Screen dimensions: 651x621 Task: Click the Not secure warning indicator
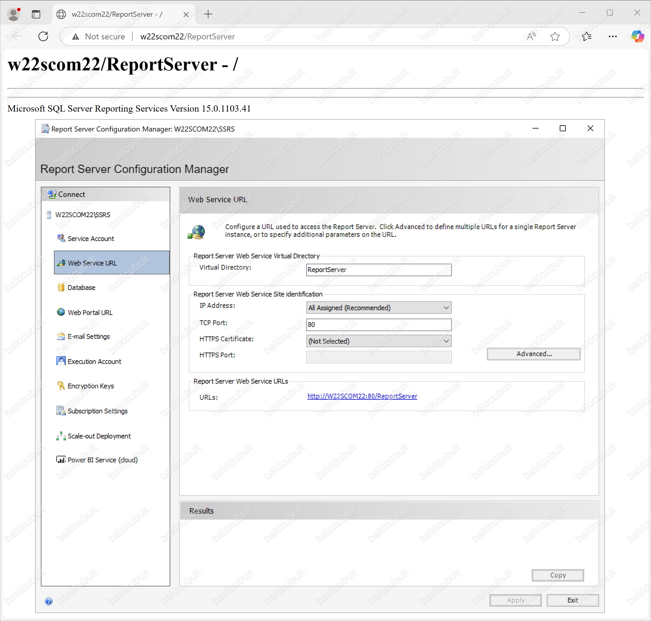99,36
